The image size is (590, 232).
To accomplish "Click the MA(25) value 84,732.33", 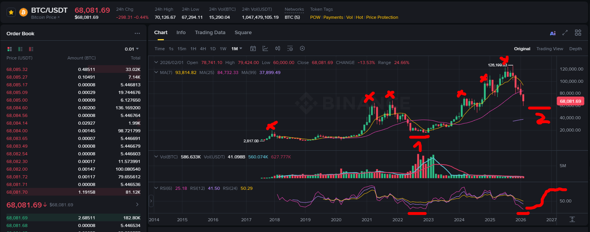I will point(228,72).
